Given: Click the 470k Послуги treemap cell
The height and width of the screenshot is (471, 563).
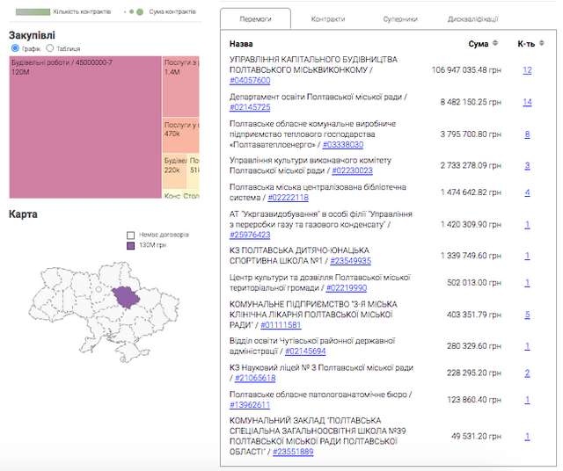Looking at the screenshot, I should 180,130.
